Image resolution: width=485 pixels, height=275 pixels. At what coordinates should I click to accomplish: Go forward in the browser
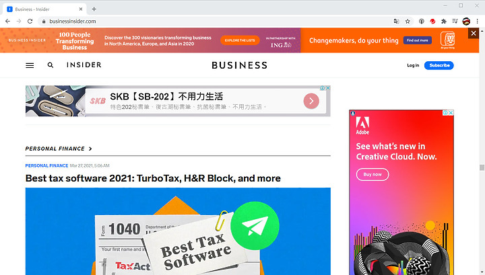point(19,22)
